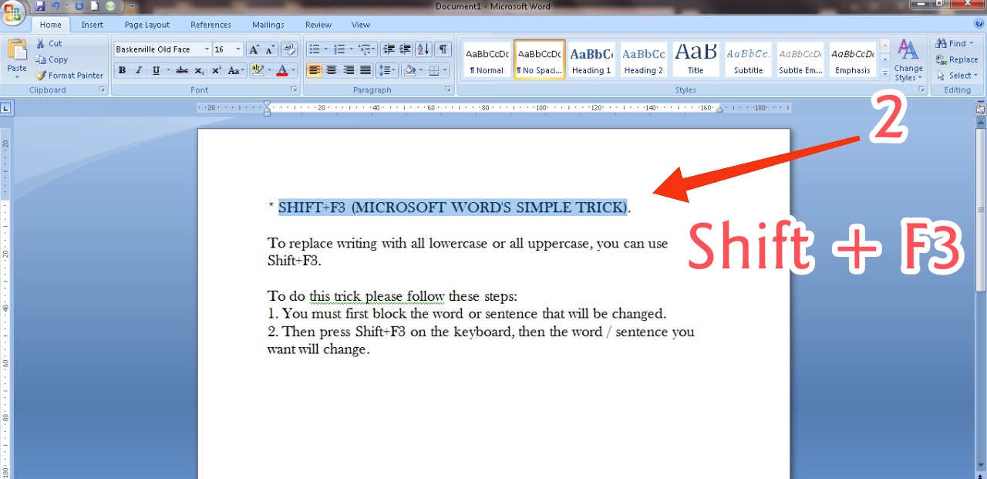Toggle Bold formatting

(122, 70)
